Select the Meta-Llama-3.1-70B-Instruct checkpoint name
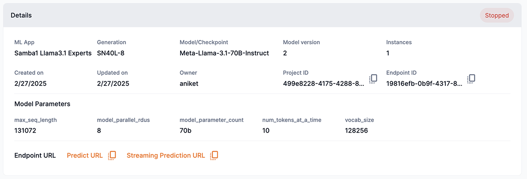The image size is (527, 179). (224, 53)
